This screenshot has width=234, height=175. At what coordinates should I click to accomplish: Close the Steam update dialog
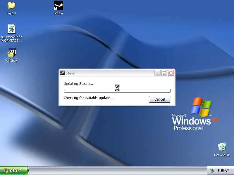[x=171, y=73]
